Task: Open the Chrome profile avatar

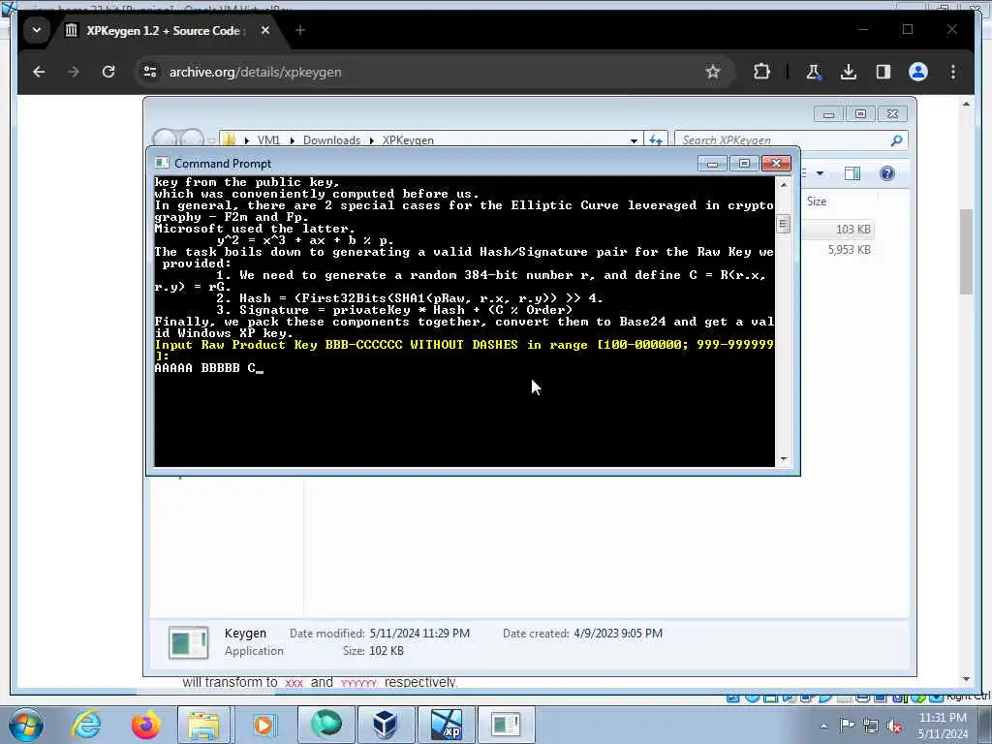Action: tap(918, 72)
